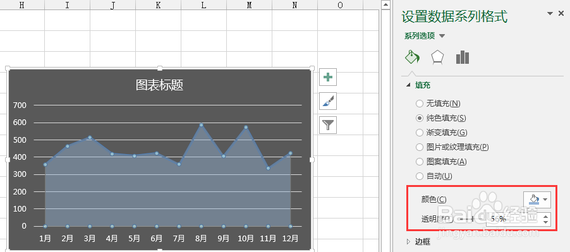The width and height of the screenshot is (570, 252).
Task: Click the 300 axis label
Action: 20,175
